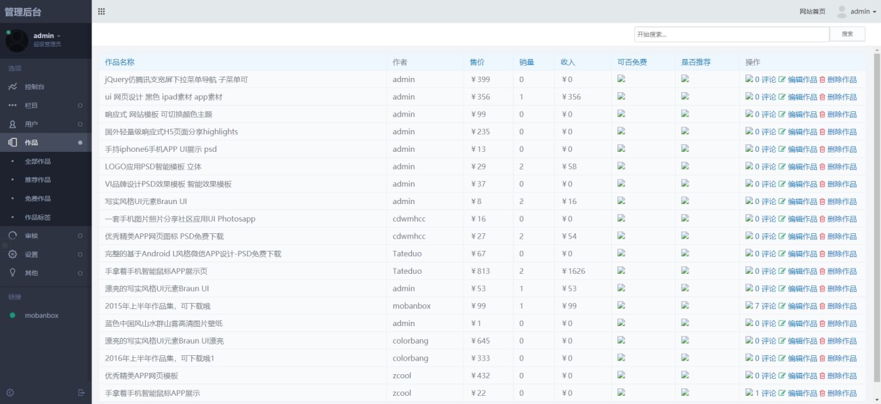881x404 pixels.
Task: Click the 用户 person icon in sidebar
Action: [12, 124]
